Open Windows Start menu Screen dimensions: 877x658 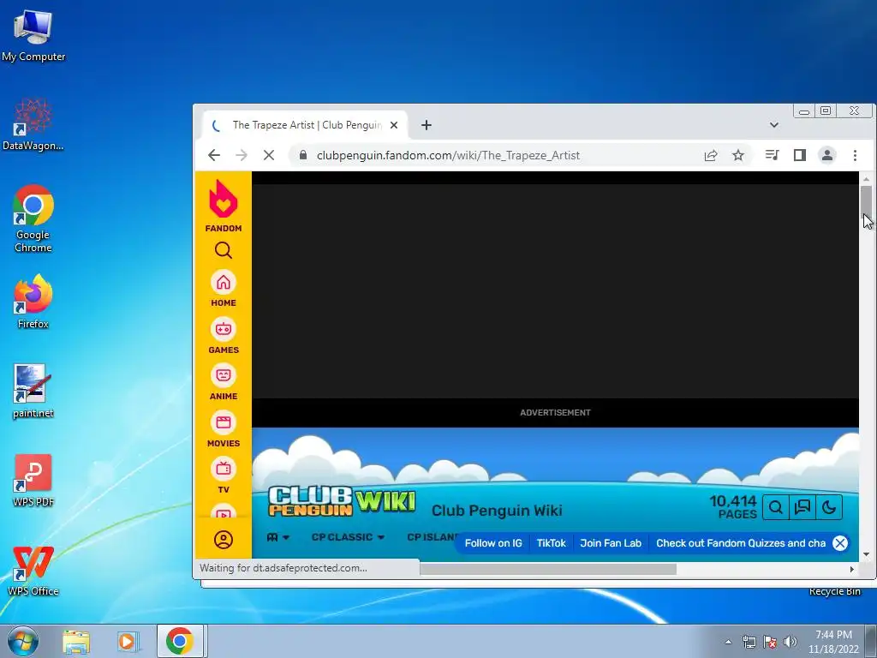pos(23,641)
